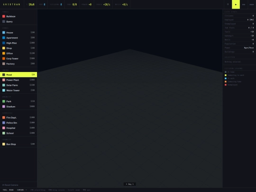Select the Bulldoze tool
This screenshot has width=256, height=192.
[18, 16]
